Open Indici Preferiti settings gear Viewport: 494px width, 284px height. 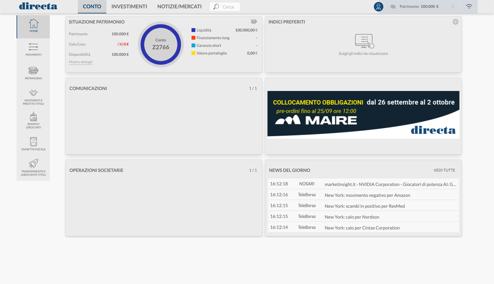point(455,22)
